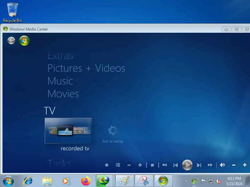Open the guide list icon in transport bar
This screenshot has height=187, width=250.
pyautogui.click(x=118, y=165)
